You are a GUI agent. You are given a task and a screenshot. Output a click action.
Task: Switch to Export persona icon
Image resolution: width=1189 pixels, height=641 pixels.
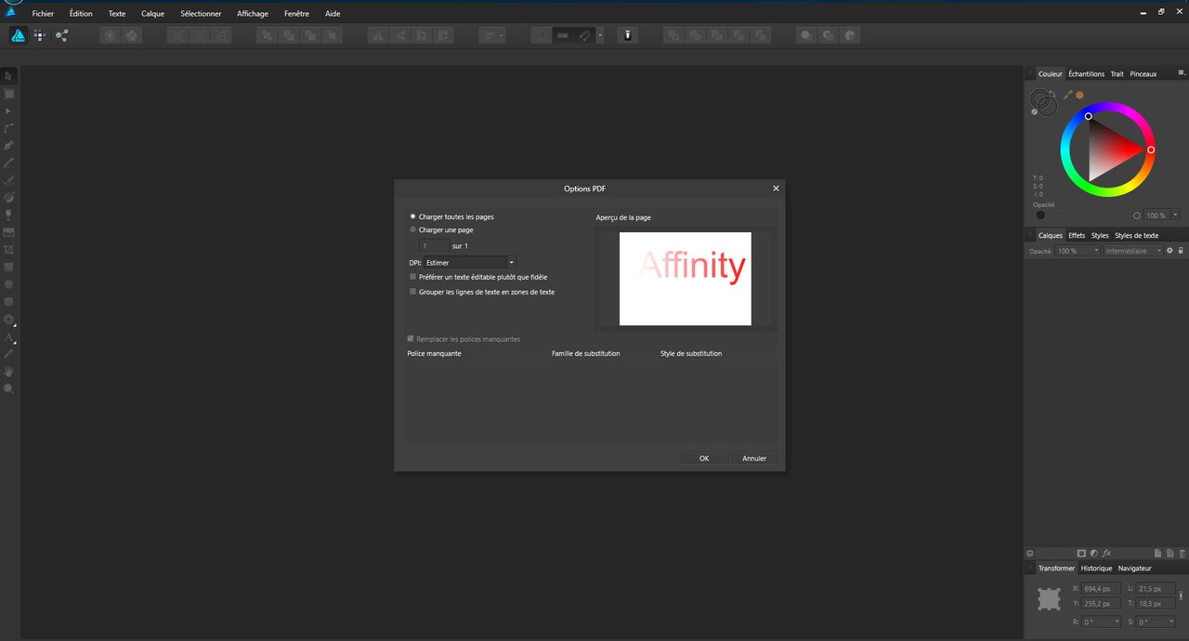pos(61,35)
